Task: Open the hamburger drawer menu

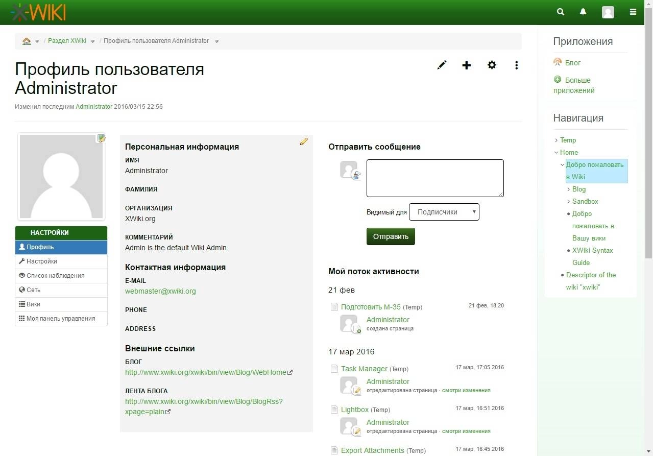Action: pyautogui.click(x=633, y=12)
